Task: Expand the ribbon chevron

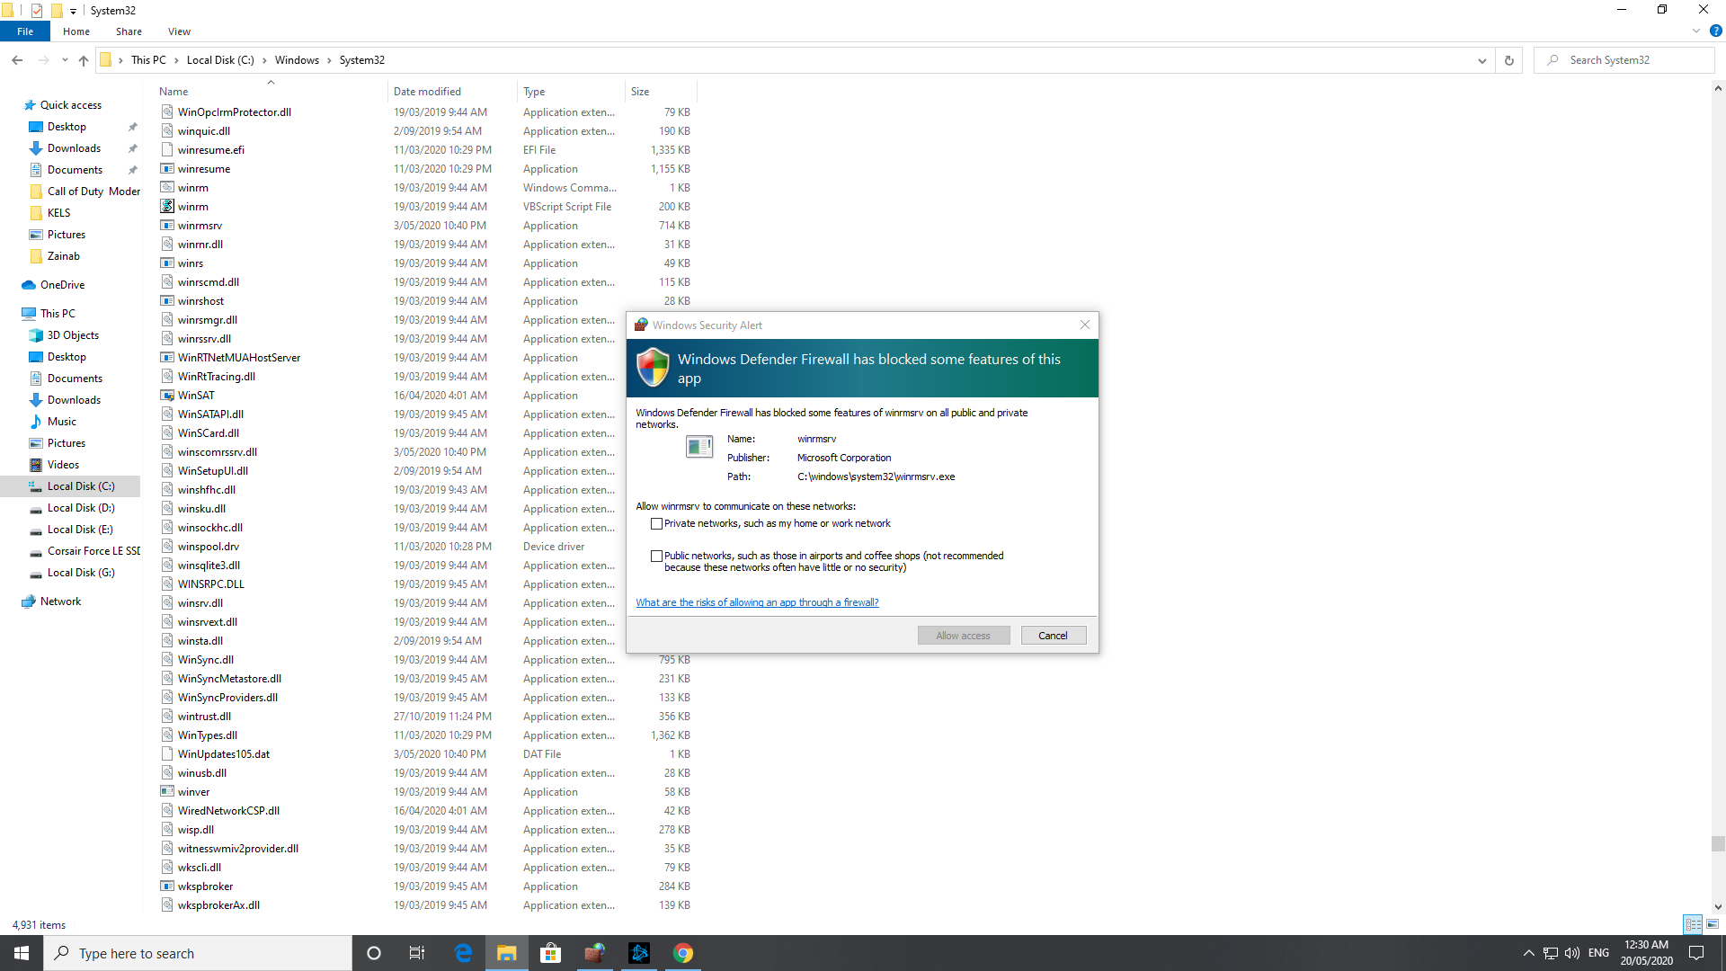Action: [1696, 31]
